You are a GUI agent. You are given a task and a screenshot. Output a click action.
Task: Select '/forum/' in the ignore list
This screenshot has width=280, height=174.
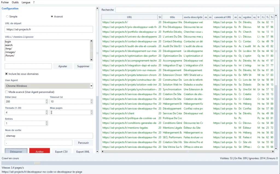10,56
